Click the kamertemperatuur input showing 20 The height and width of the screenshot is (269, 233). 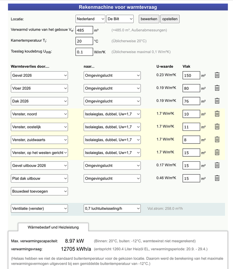click(x=84, y=41)
